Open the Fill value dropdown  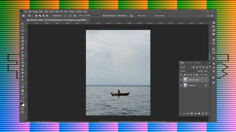coord(209,75)
